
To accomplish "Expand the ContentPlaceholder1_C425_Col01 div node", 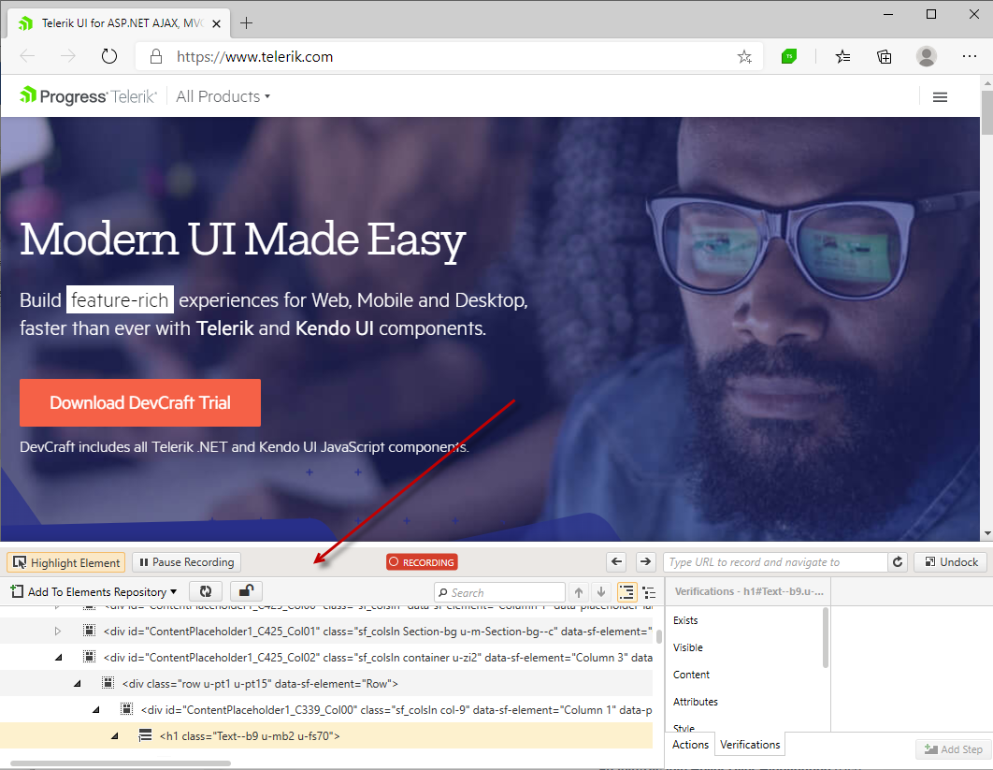I will point(58,632).
